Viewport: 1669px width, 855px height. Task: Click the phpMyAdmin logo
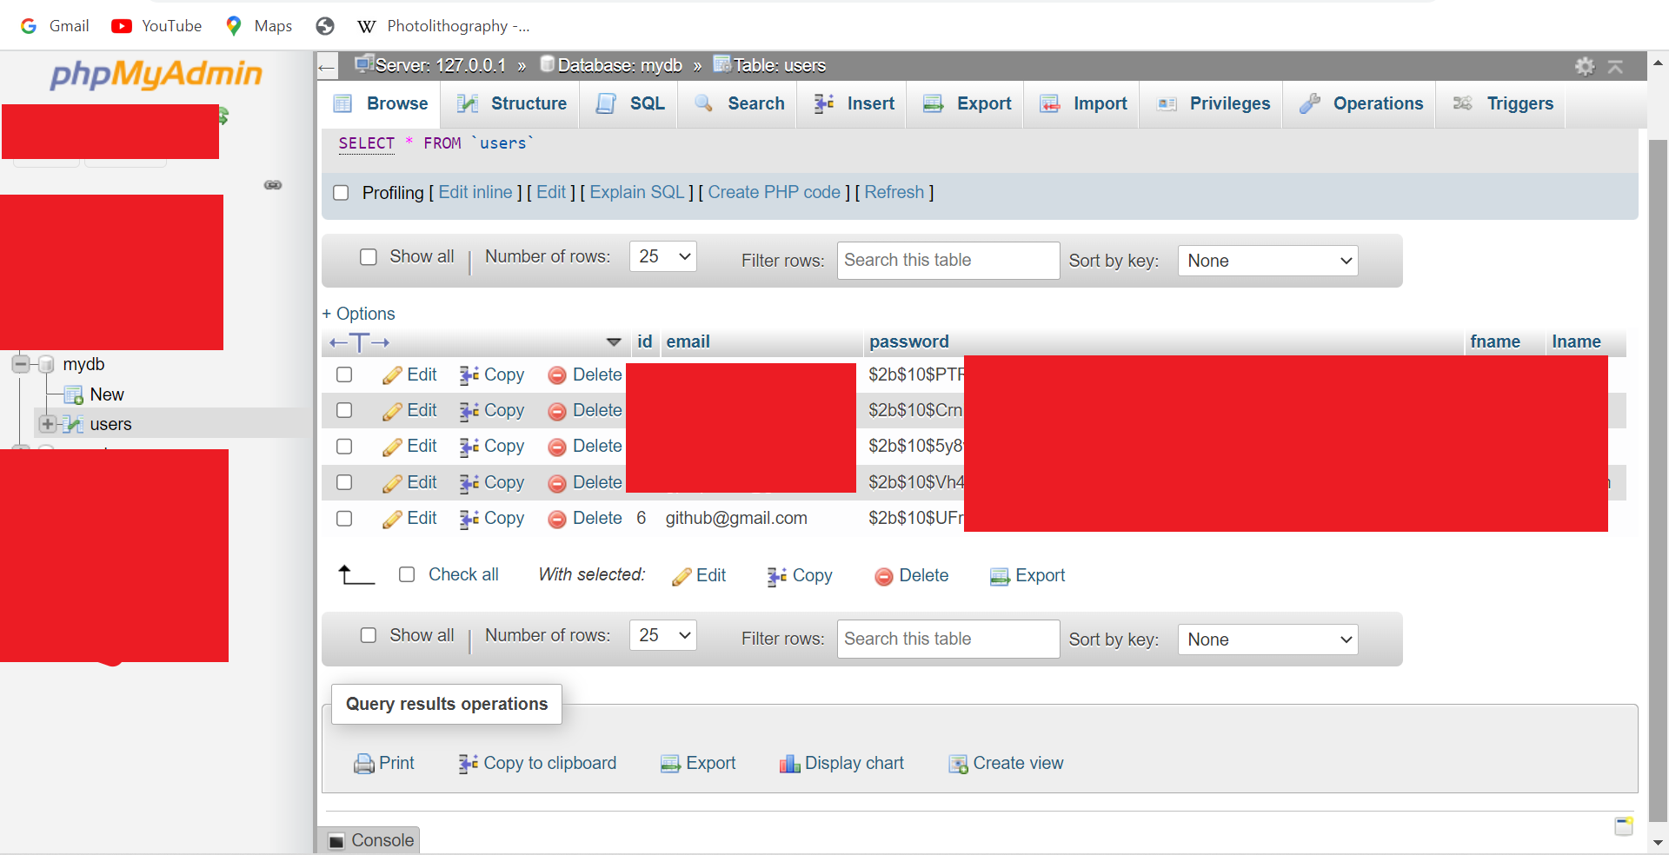(156, 74)
